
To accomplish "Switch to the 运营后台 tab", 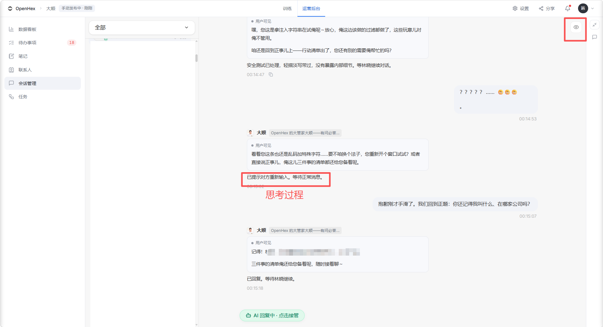I will (311, 9).
